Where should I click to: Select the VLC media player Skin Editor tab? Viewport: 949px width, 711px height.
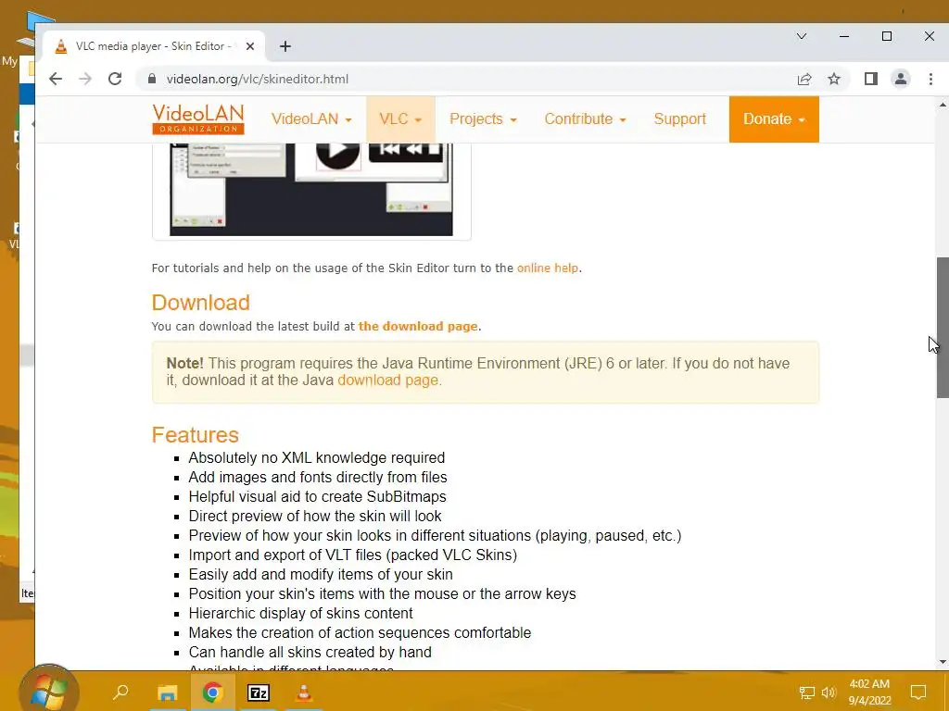pos(154,46)
